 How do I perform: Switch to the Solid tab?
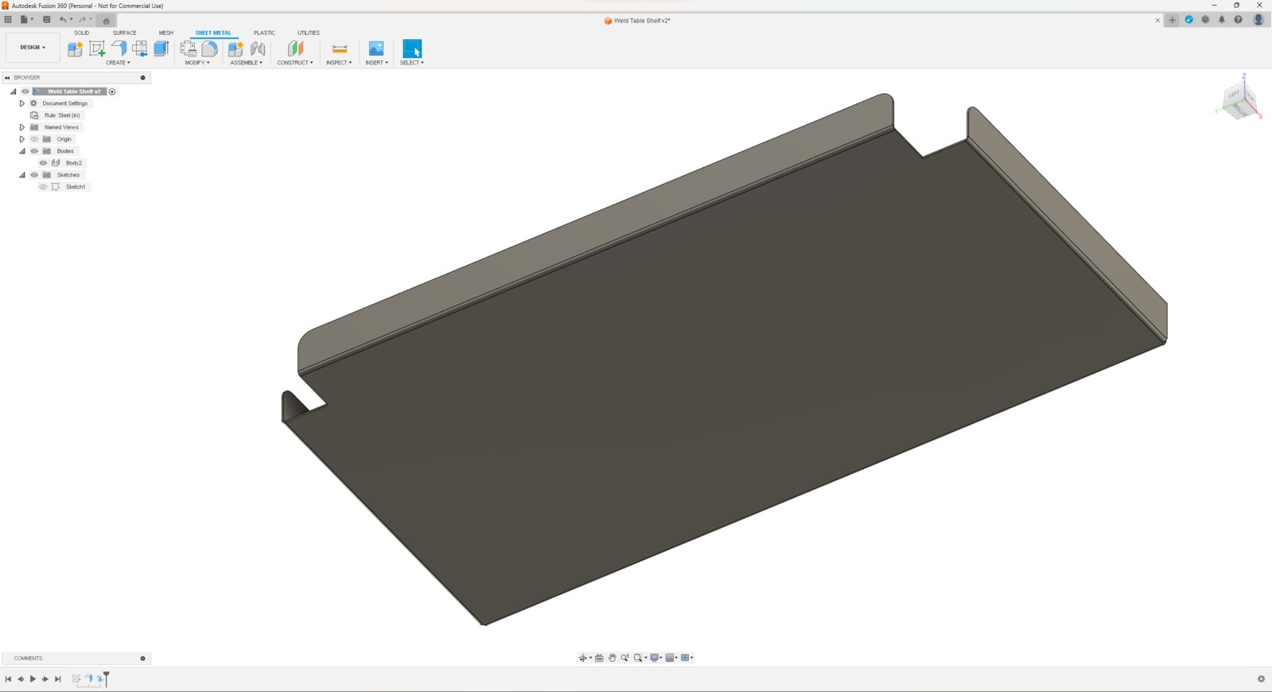click(x=82, y=33)
